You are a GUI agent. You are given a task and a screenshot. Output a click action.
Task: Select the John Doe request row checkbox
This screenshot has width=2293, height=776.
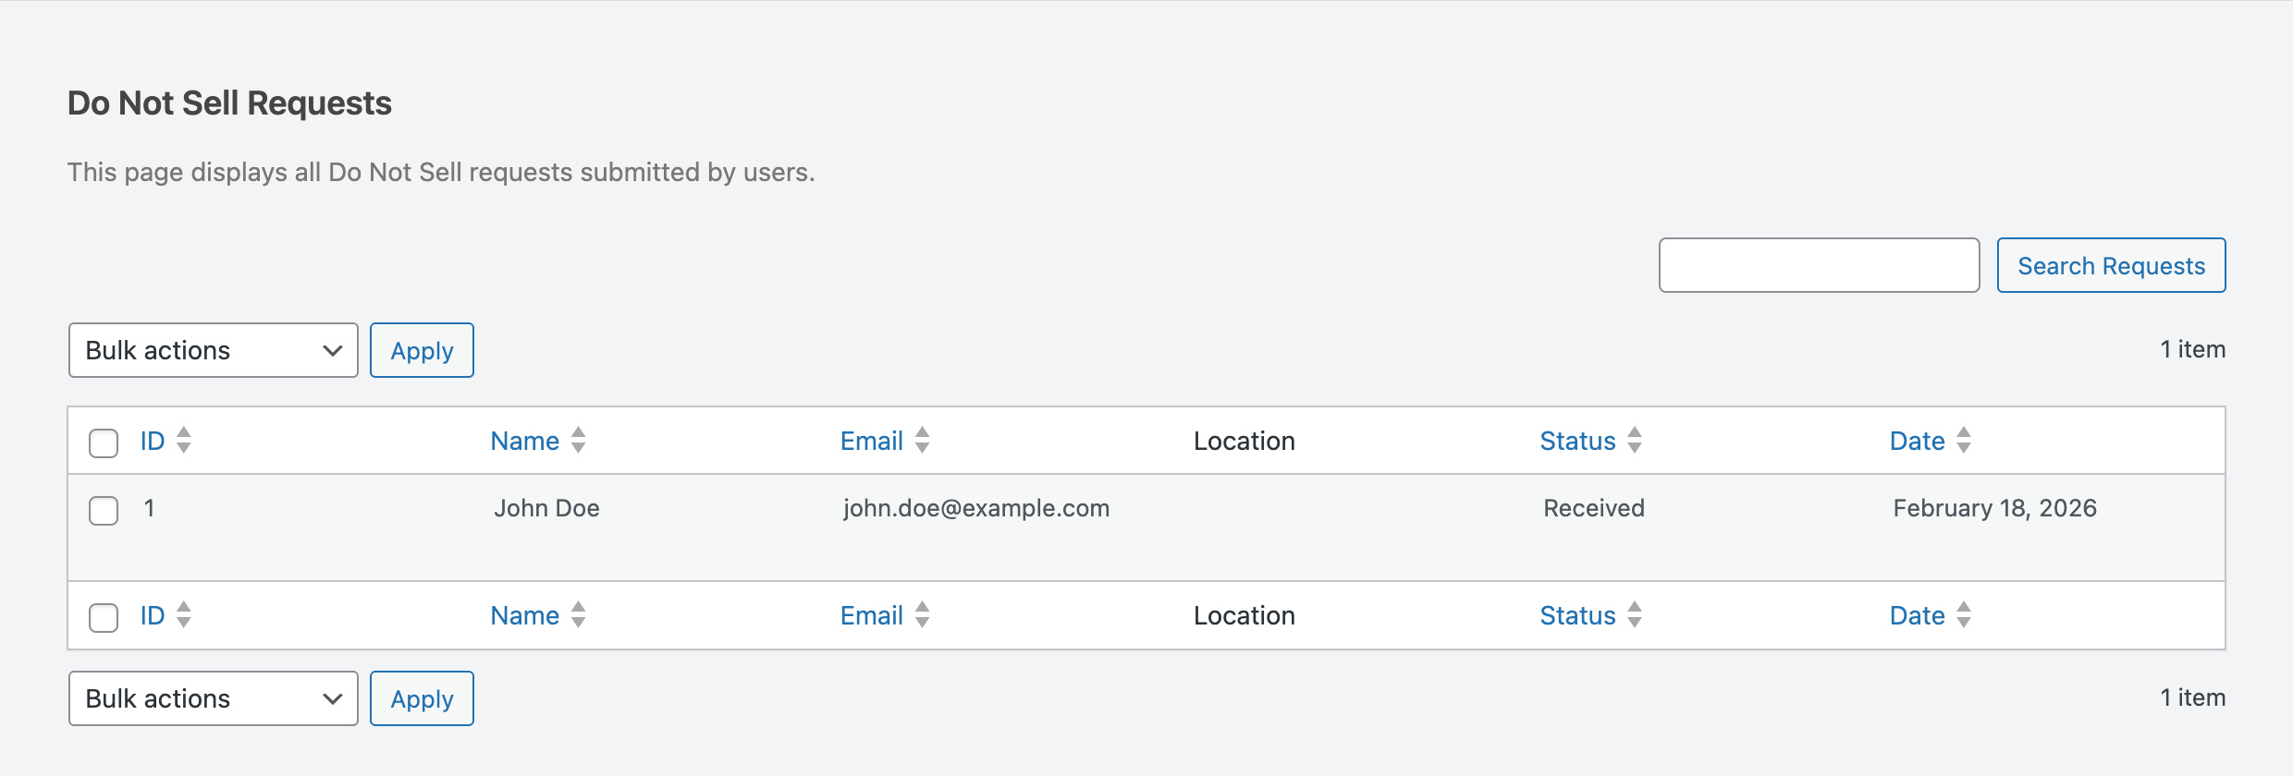[x=104, y=510]
